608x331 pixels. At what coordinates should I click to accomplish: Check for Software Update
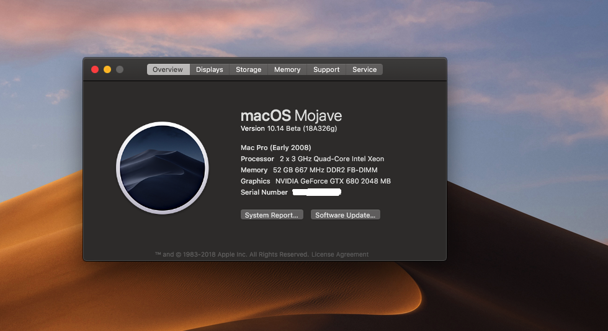(345, 214)
